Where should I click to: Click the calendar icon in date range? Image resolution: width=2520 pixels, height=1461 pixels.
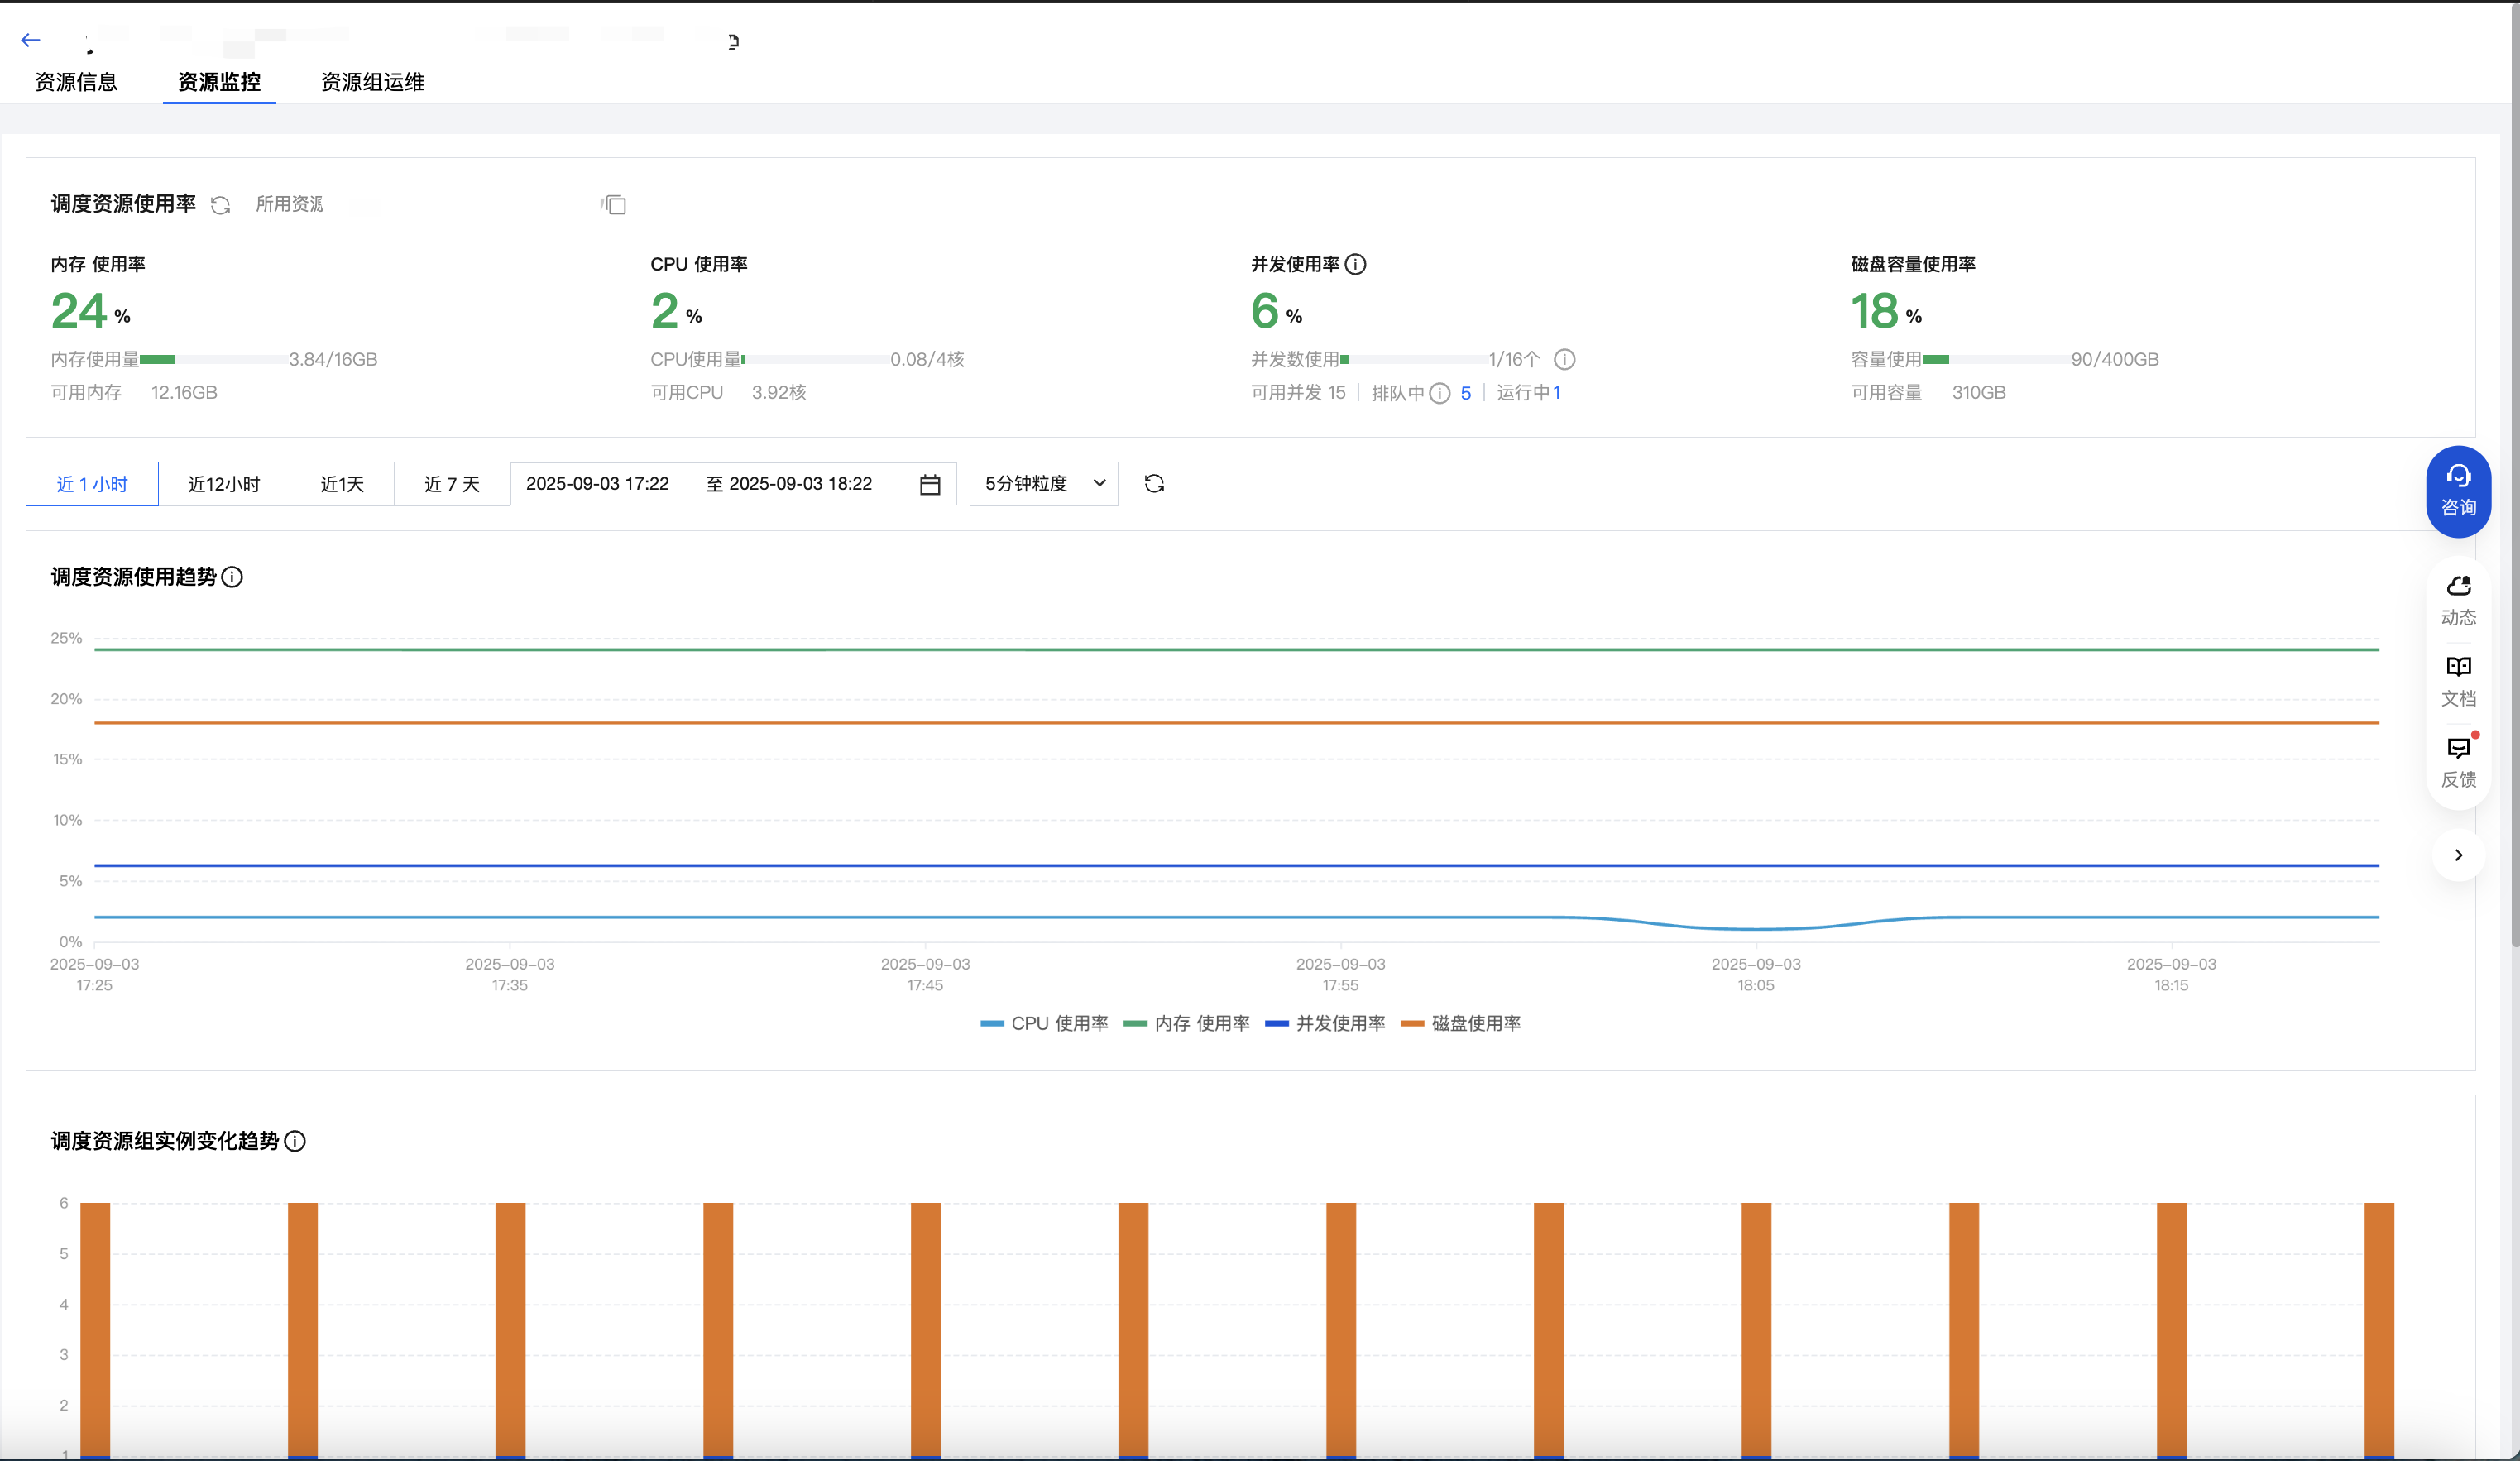tap(930, 484)
